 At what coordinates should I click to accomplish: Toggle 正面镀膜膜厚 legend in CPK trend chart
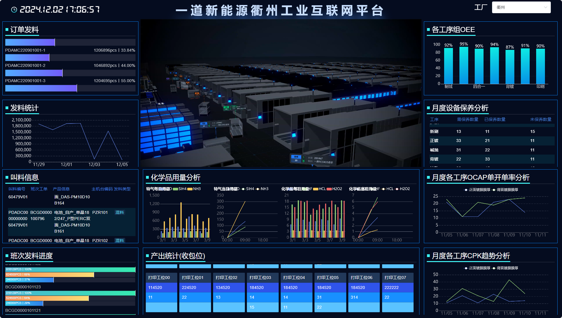(477, 268)
